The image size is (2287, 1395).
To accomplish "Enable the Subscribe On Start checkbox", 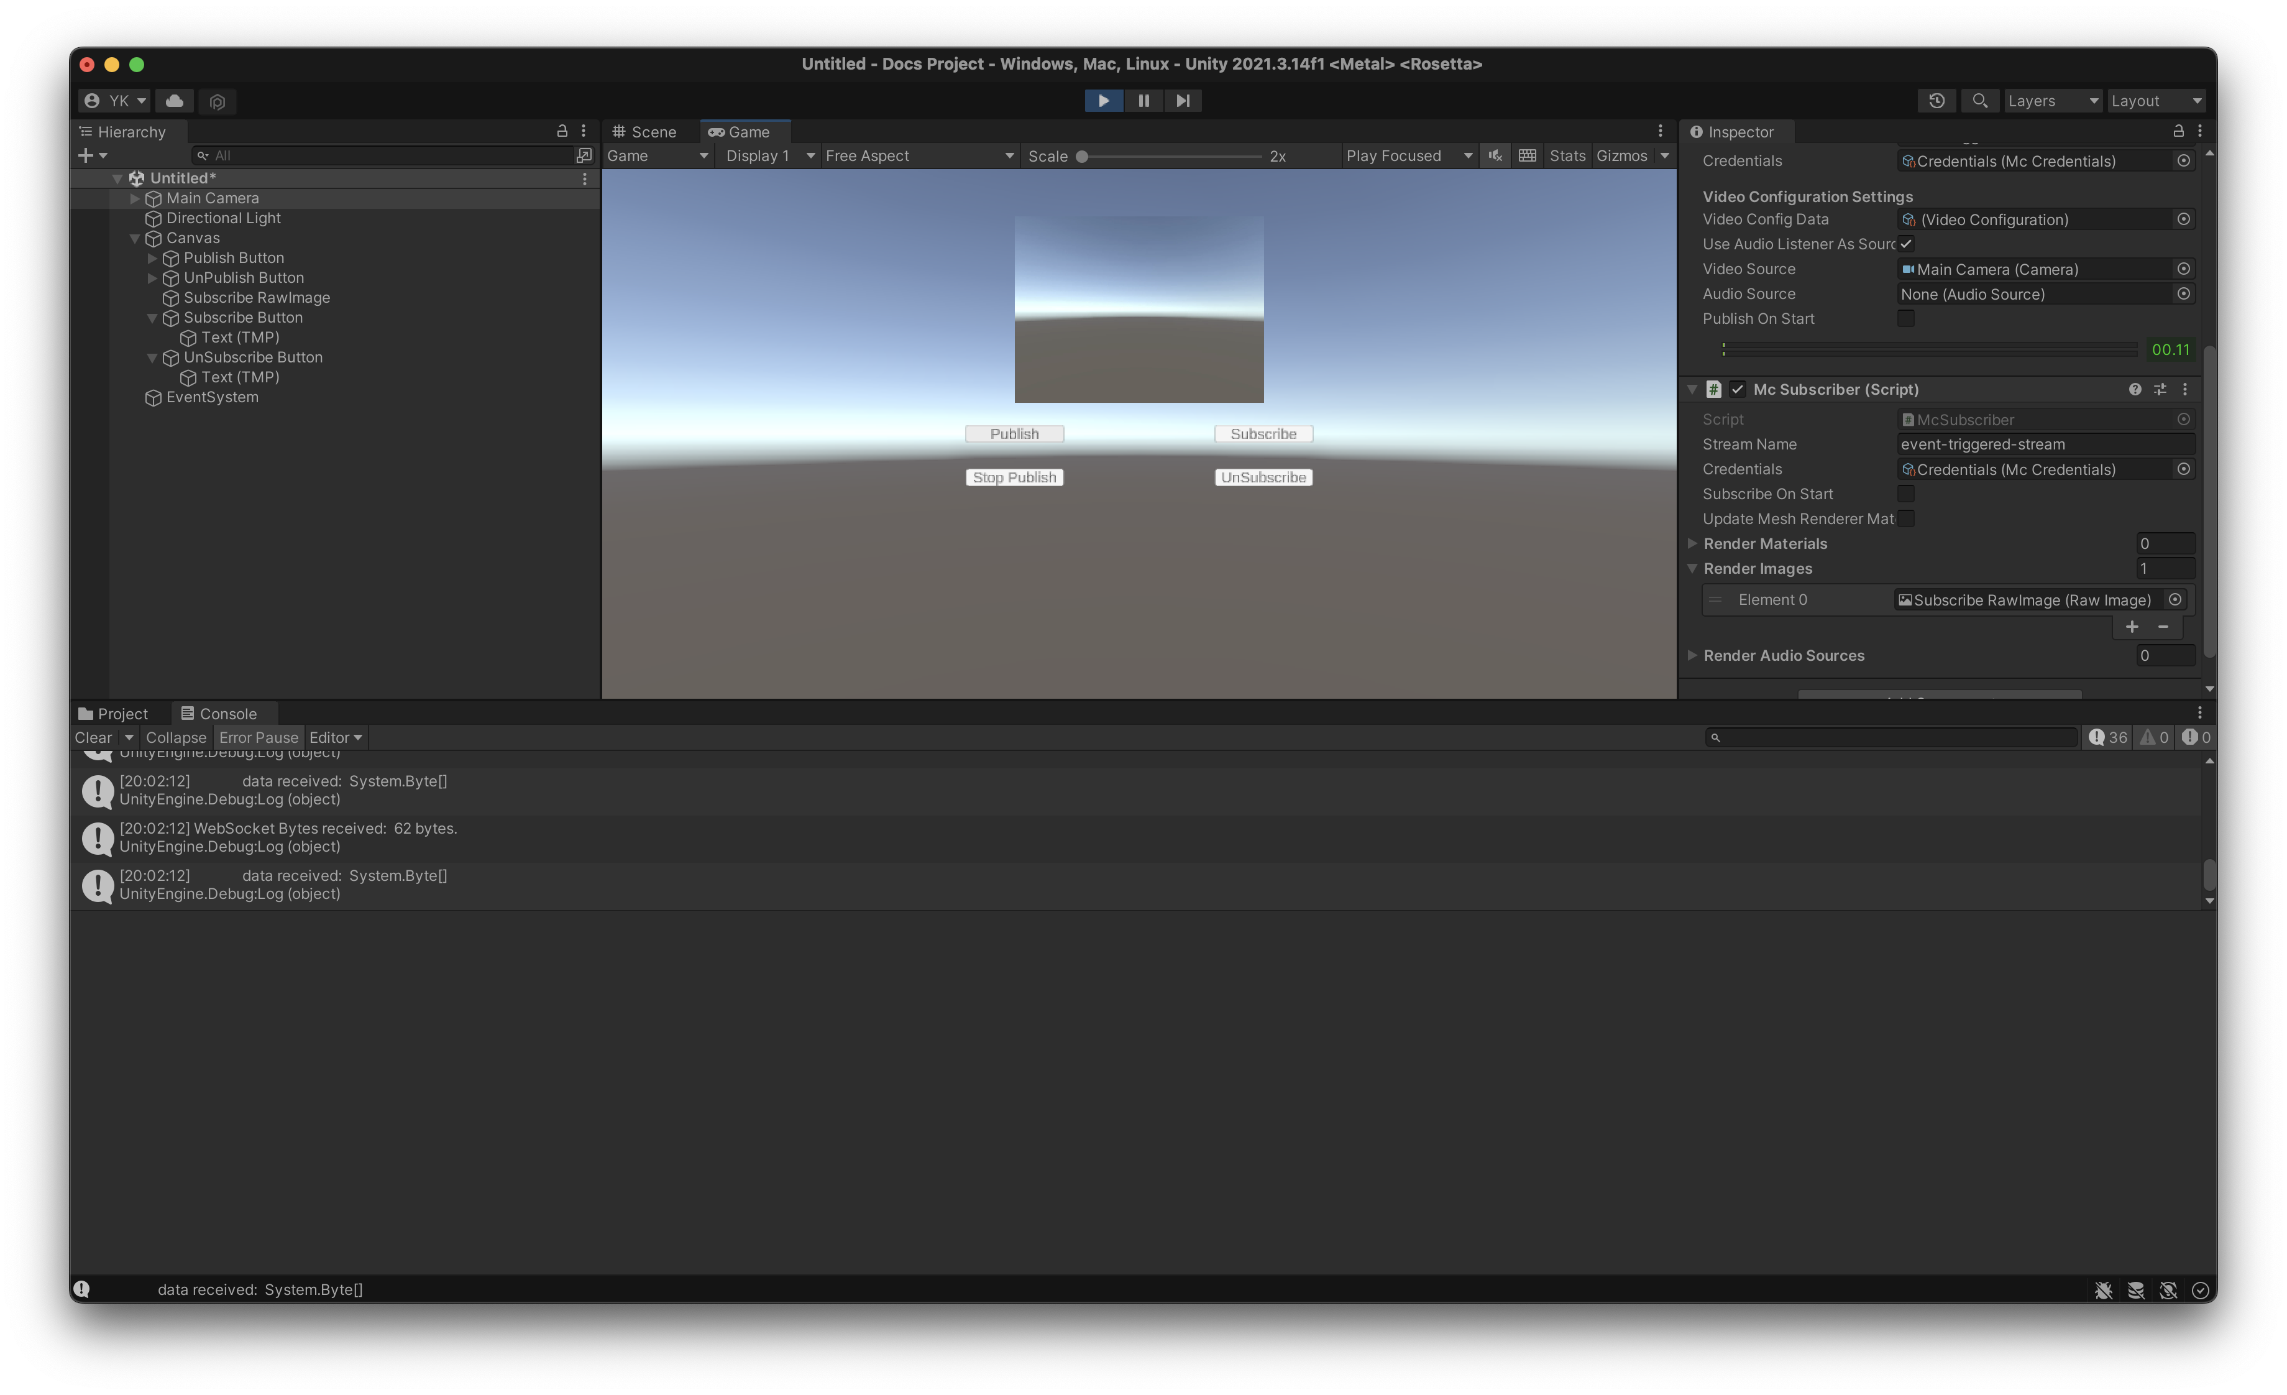I will (x=1905, y=494).
